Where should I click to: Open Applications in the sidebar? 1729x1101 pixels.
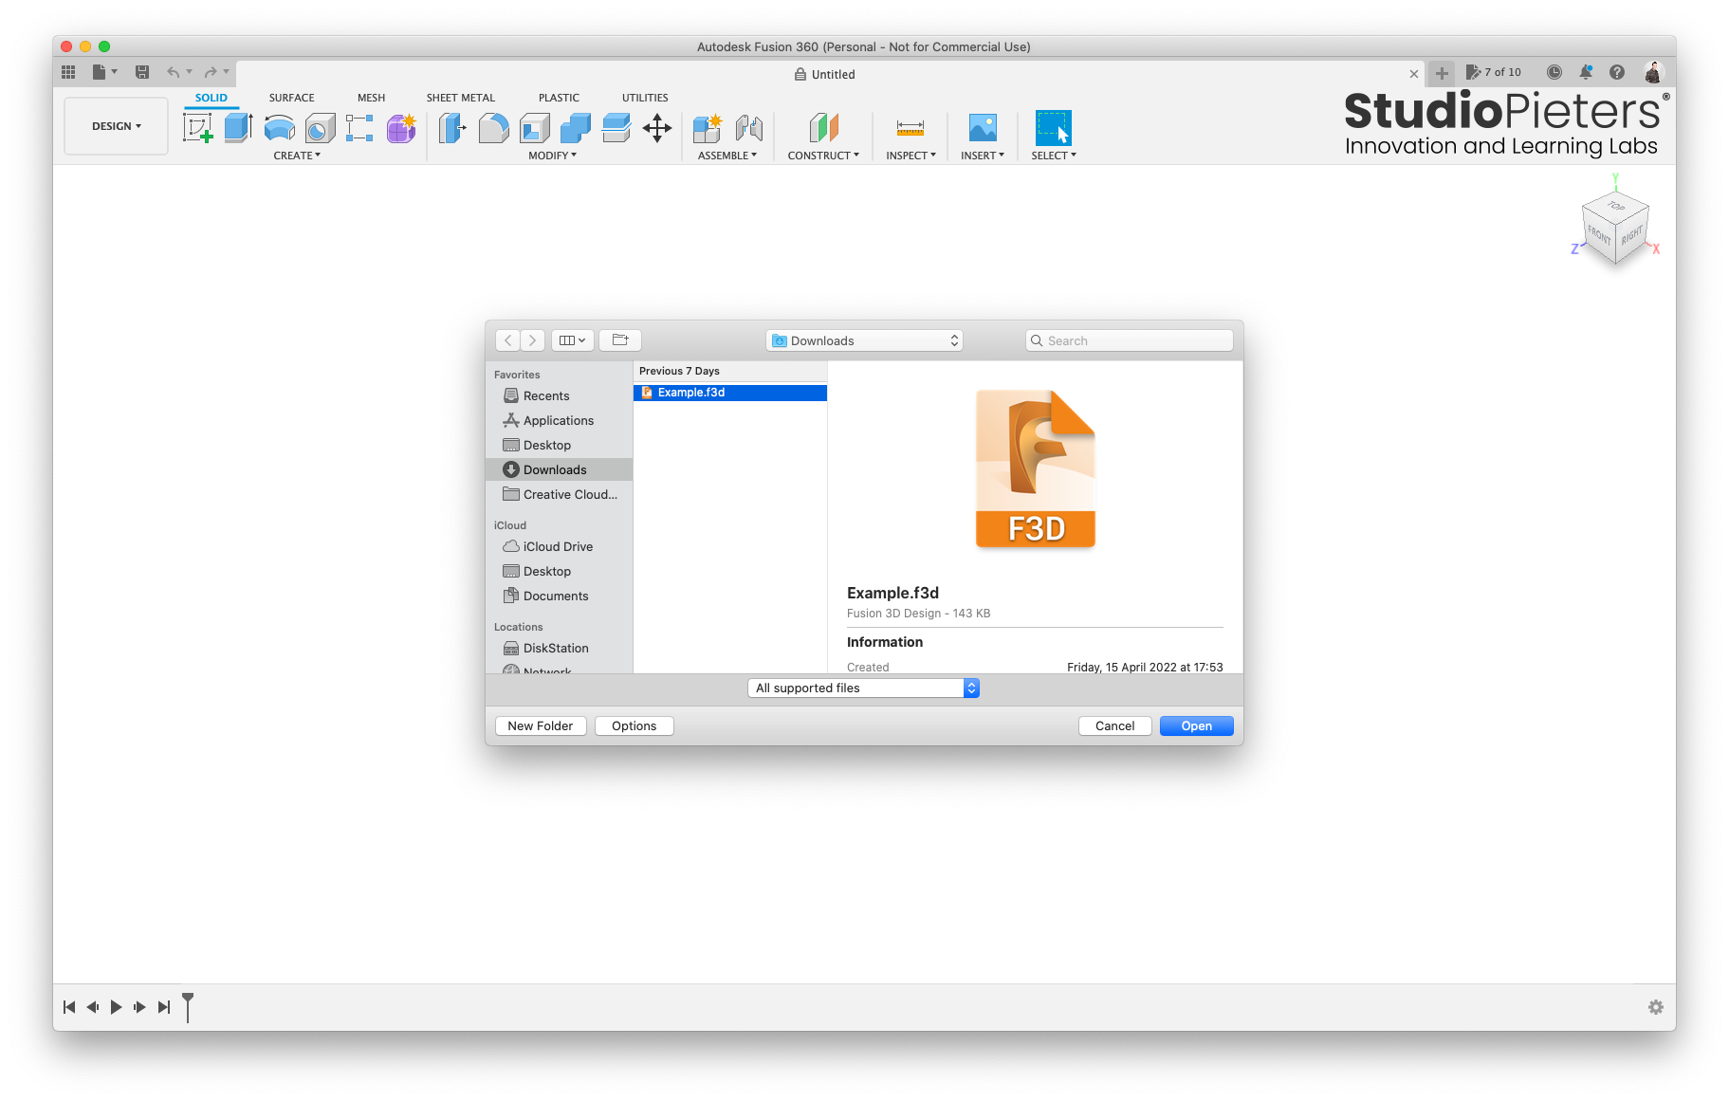click(x=559, y=421)
